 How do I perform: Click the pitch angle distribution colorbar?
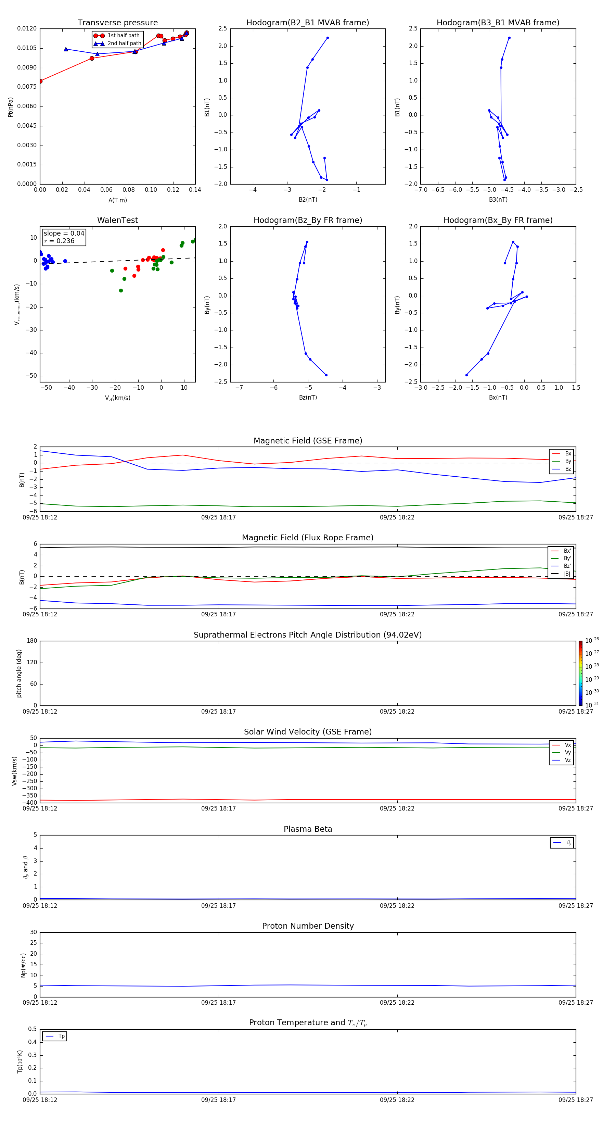580,673
